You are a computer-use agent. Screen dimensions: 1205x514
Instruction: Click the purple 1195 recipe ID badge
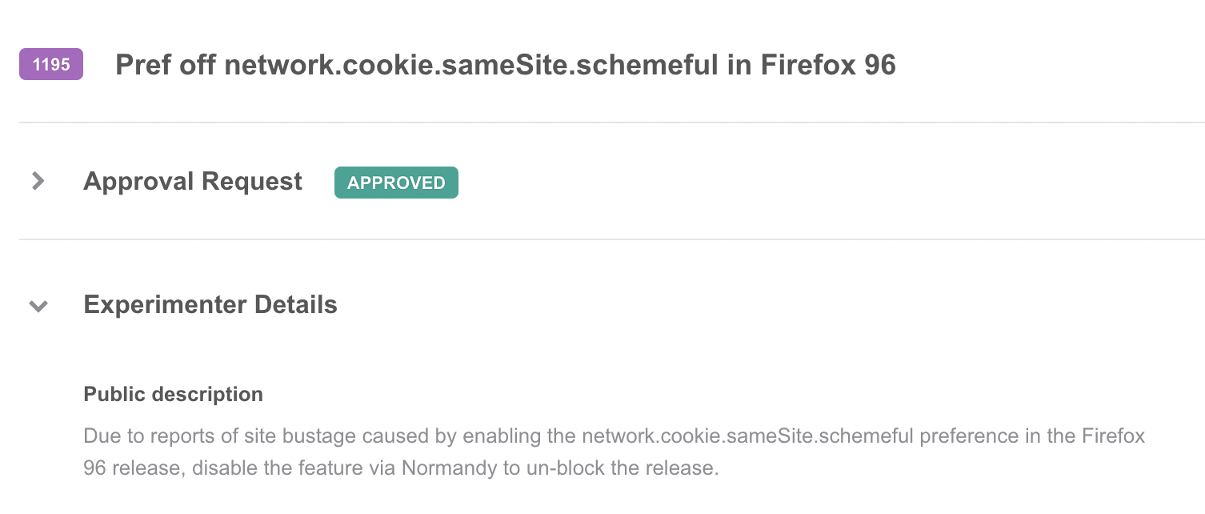point(51,65)
